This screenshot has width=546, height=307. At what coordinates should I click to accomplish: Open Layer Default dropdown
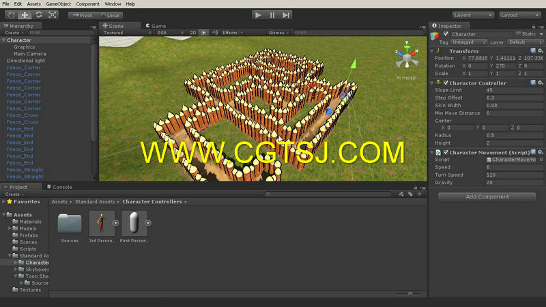pos(526,42)
